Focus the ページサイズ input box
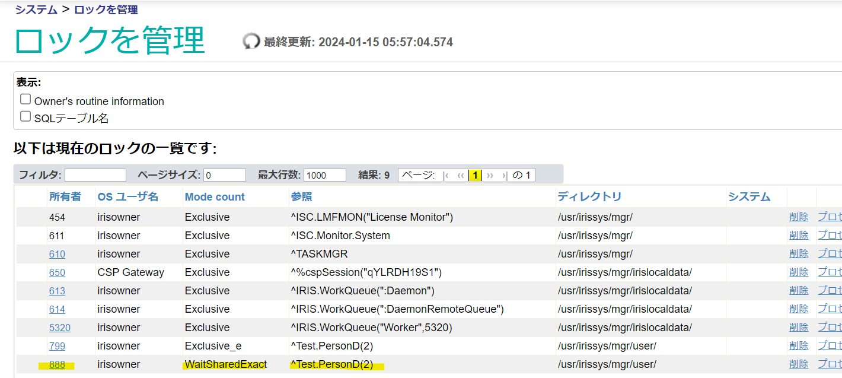Viewport: 842px width, 378px height. (x=224, y=175)
